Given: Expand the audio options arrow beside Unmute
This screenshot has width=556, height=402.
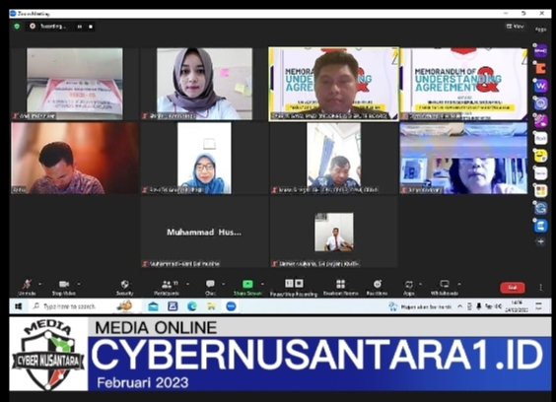Looking at the screenshot, I should [39, 284].
